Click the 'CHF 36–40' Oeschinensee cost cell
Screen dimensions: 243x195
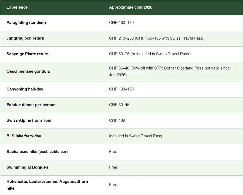tap(169, 71)
